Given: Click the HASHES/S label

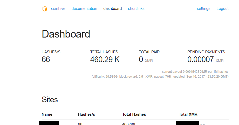Looking at the screenshot, I should click(x=51, y=52).
